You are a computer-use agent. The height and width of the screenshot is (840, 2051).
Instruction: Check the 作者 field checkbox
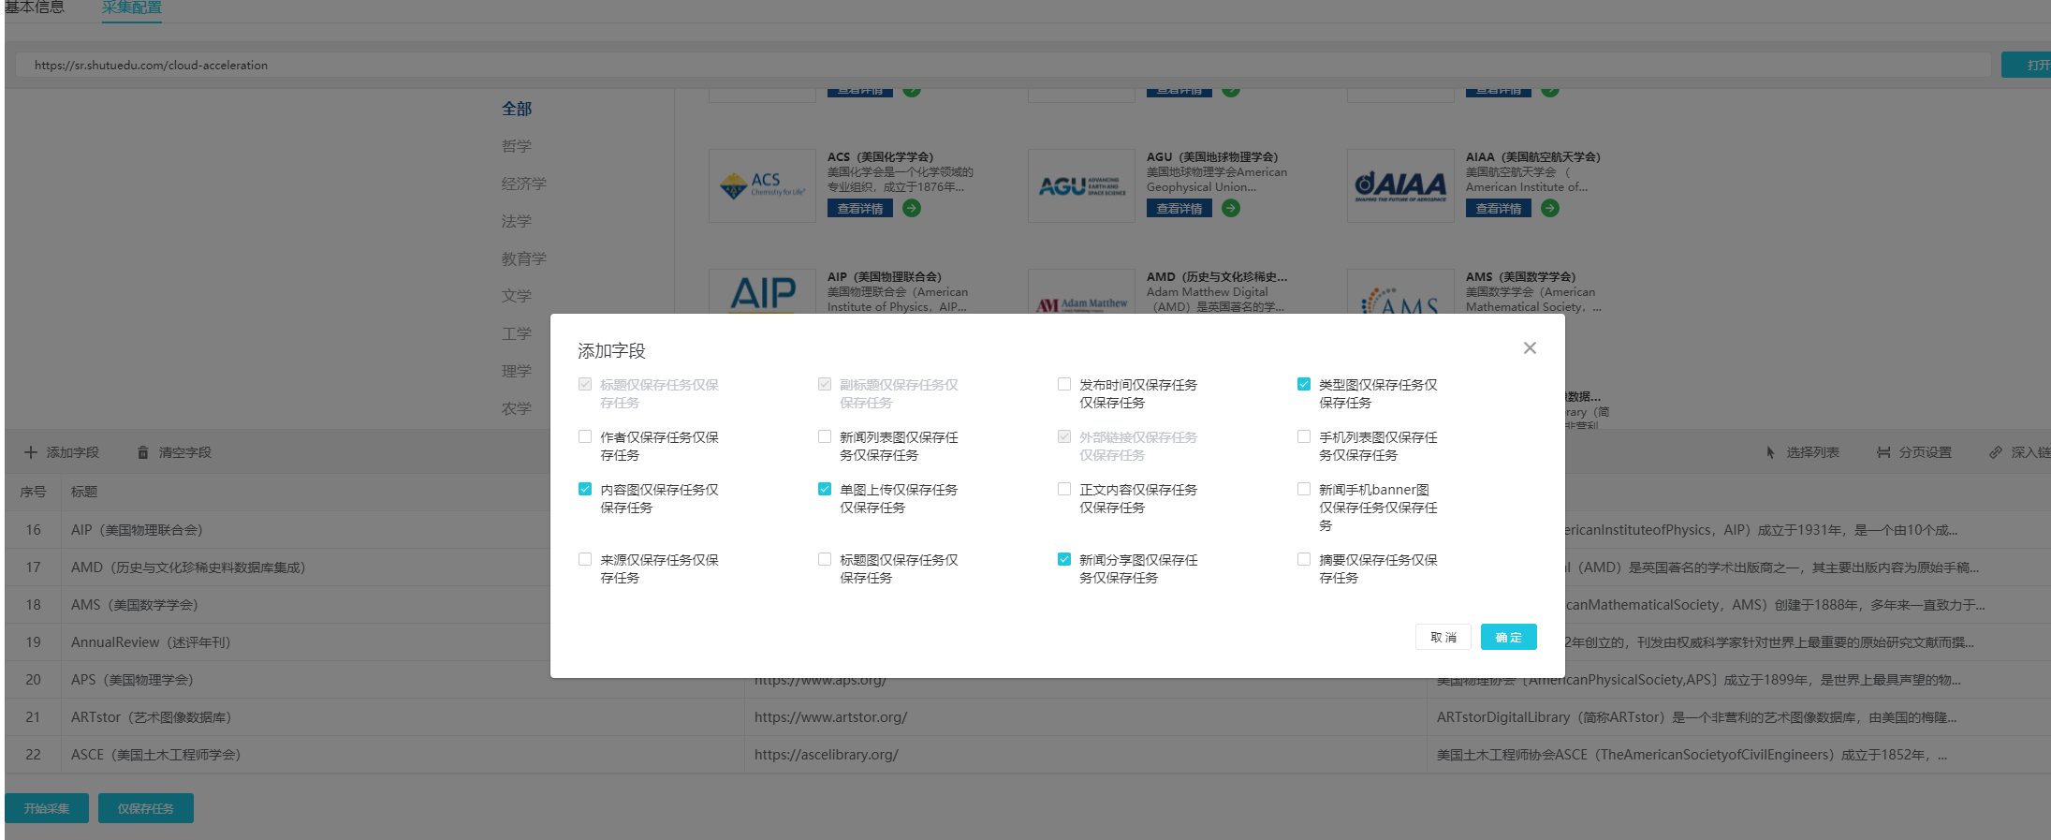pos(585,436)
